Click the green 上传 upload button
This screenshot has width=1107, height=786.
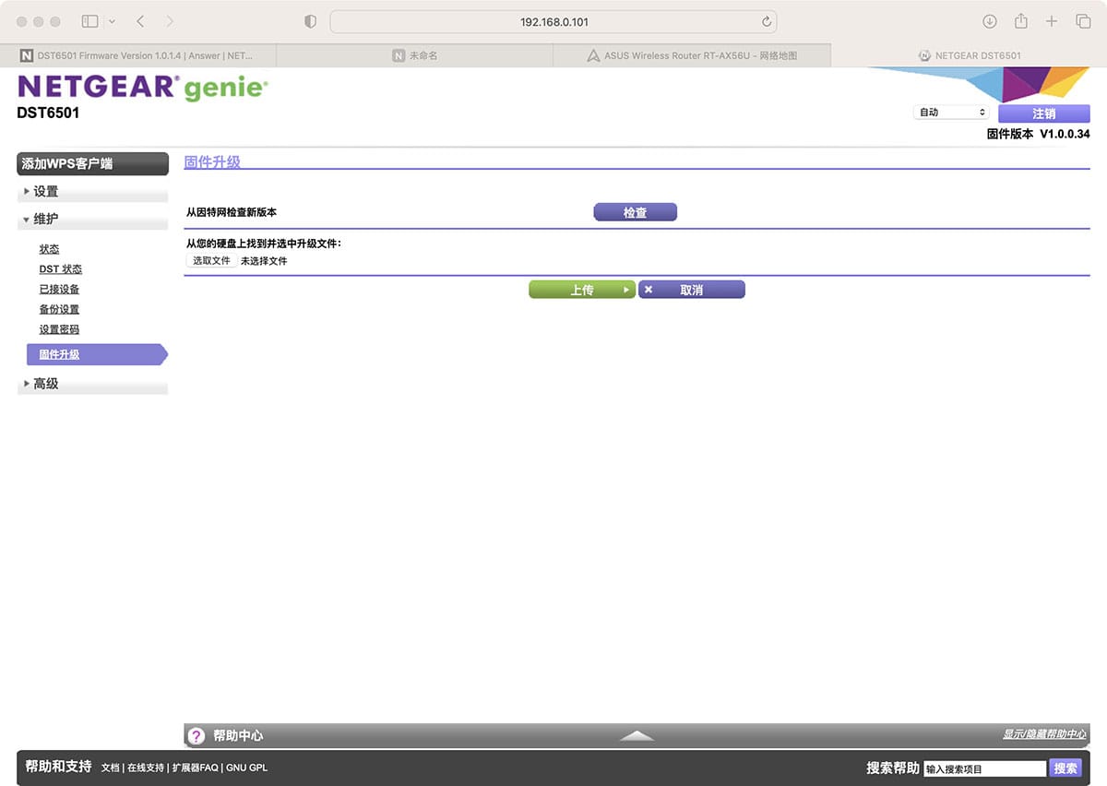tap(582, 290)
